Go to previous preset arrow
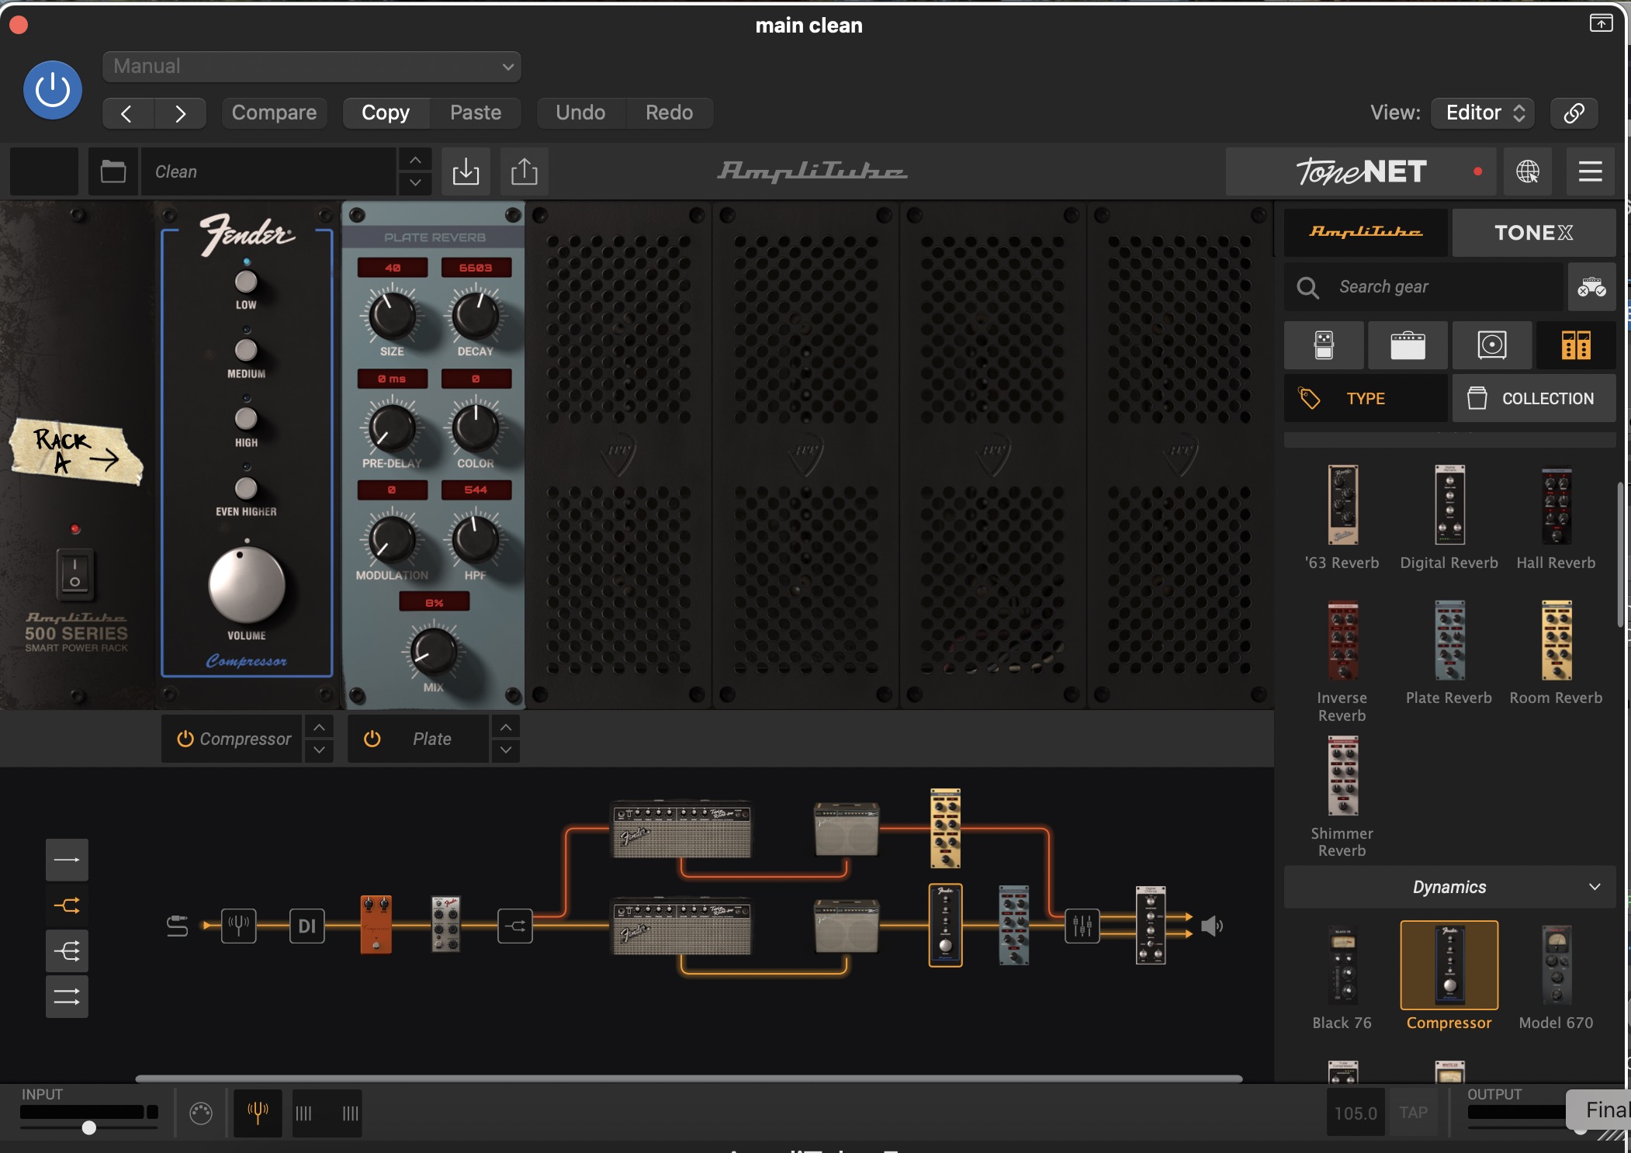Screen dimensions: 1631x1153 click(128, 113)
